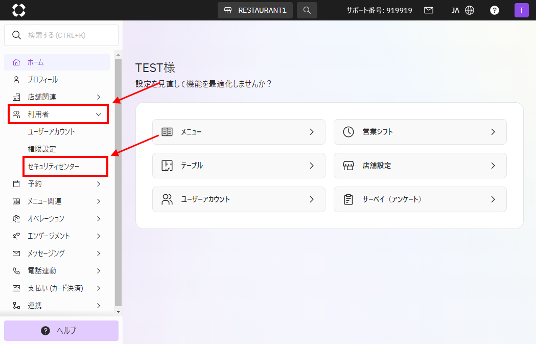Viewport: 536px width, 344px height.
Task: Open the サーベイ（アンケート） card
Action: (420, 199)
